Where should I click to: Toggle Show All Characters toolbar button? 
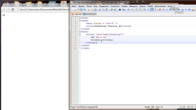[x=148, y=9]
